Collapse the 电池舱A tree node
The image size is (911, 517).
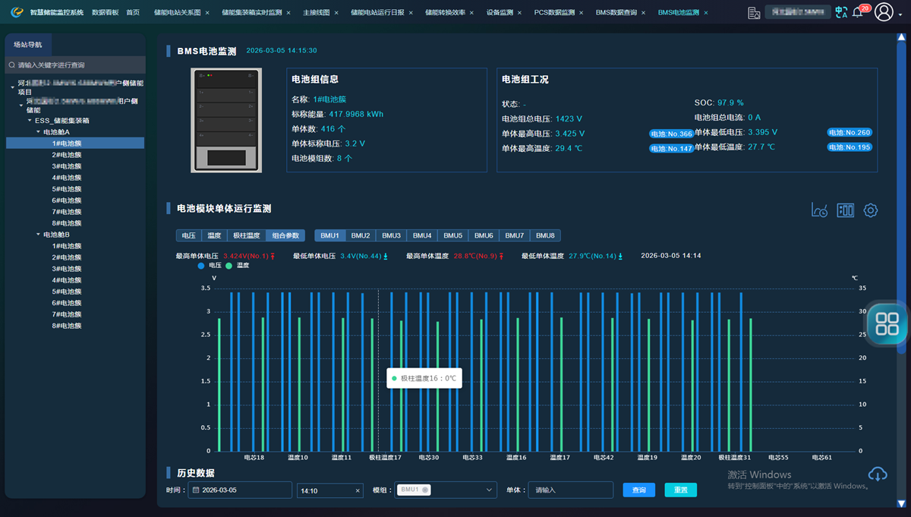[38, 132]
